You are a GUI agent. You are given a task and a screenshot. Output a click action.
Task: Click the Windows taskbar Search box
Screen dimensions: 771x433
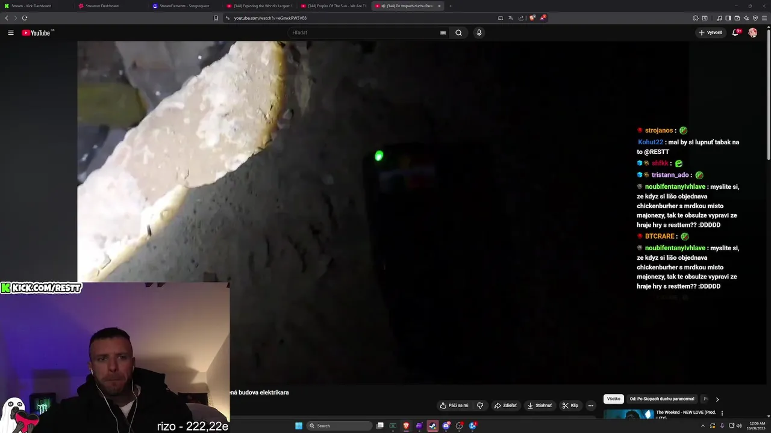[x=339, y=426]
